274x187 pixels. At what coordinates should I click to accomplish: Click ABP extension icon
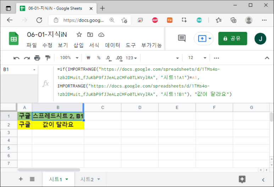(155, 20)
